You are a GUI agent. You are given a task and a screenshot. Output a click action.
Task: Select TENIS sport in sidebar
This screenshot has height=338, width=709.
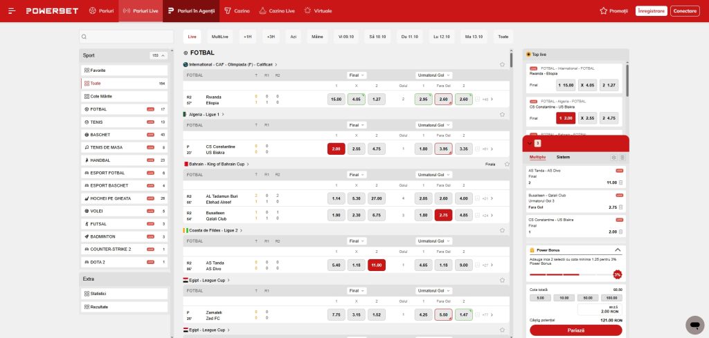click(125, 122)
